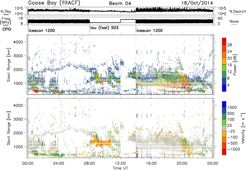The image size is (246, 170).
Task: Select the "N.Search" legend label
Action: 237,11
